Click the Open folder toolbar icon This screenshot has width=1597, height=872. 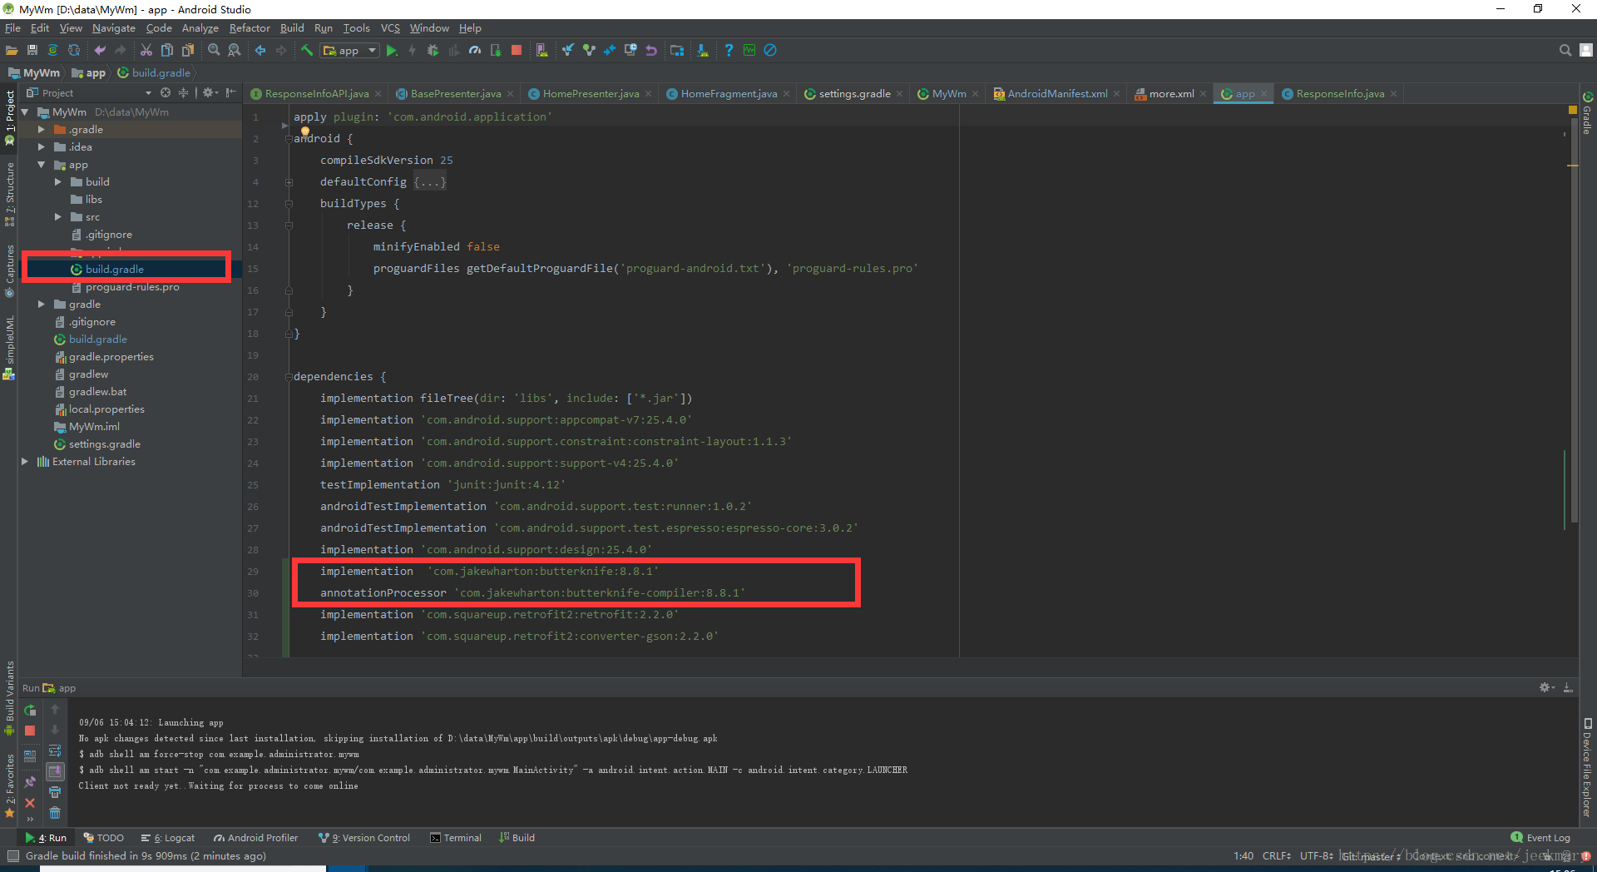coord(12,51)
